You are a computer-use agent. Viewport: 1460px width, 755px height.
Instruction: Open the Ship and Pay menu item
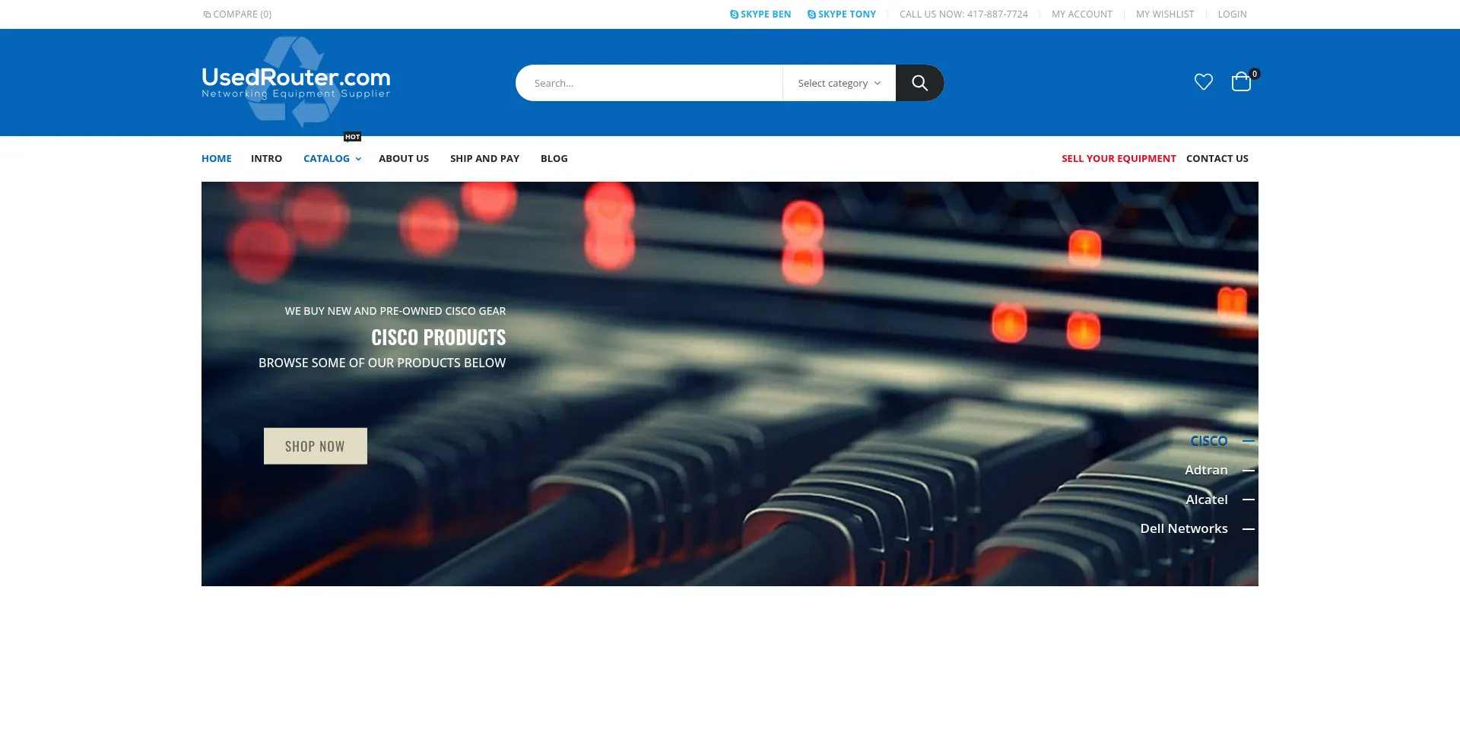pos(484,159)
